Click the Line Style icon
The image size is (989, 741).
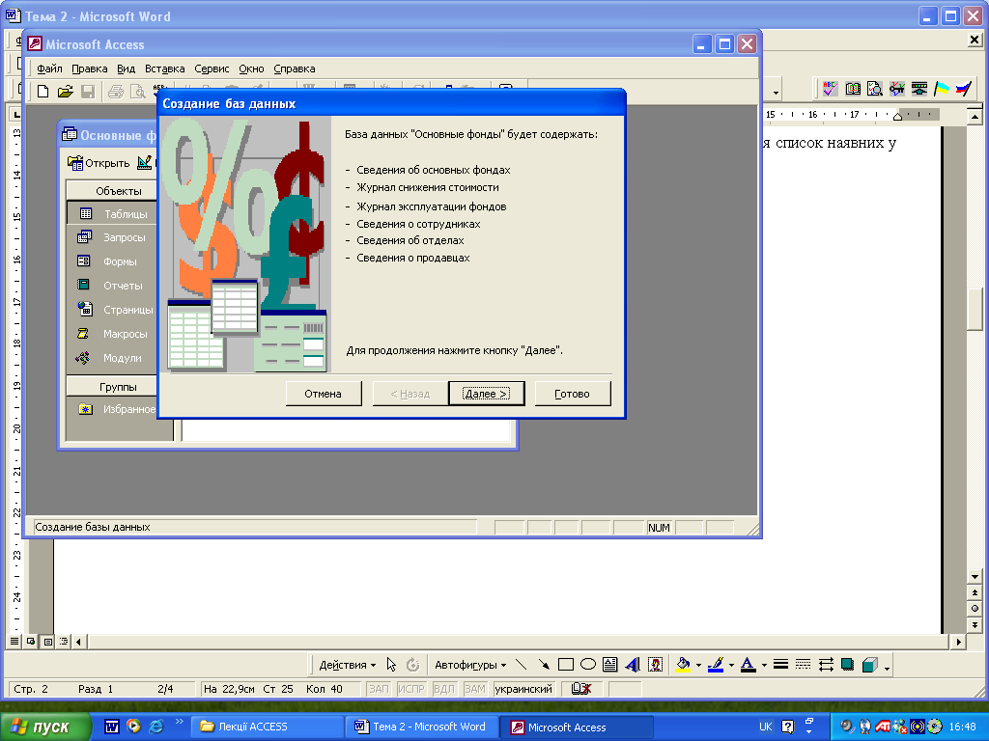tap(780, 665)
